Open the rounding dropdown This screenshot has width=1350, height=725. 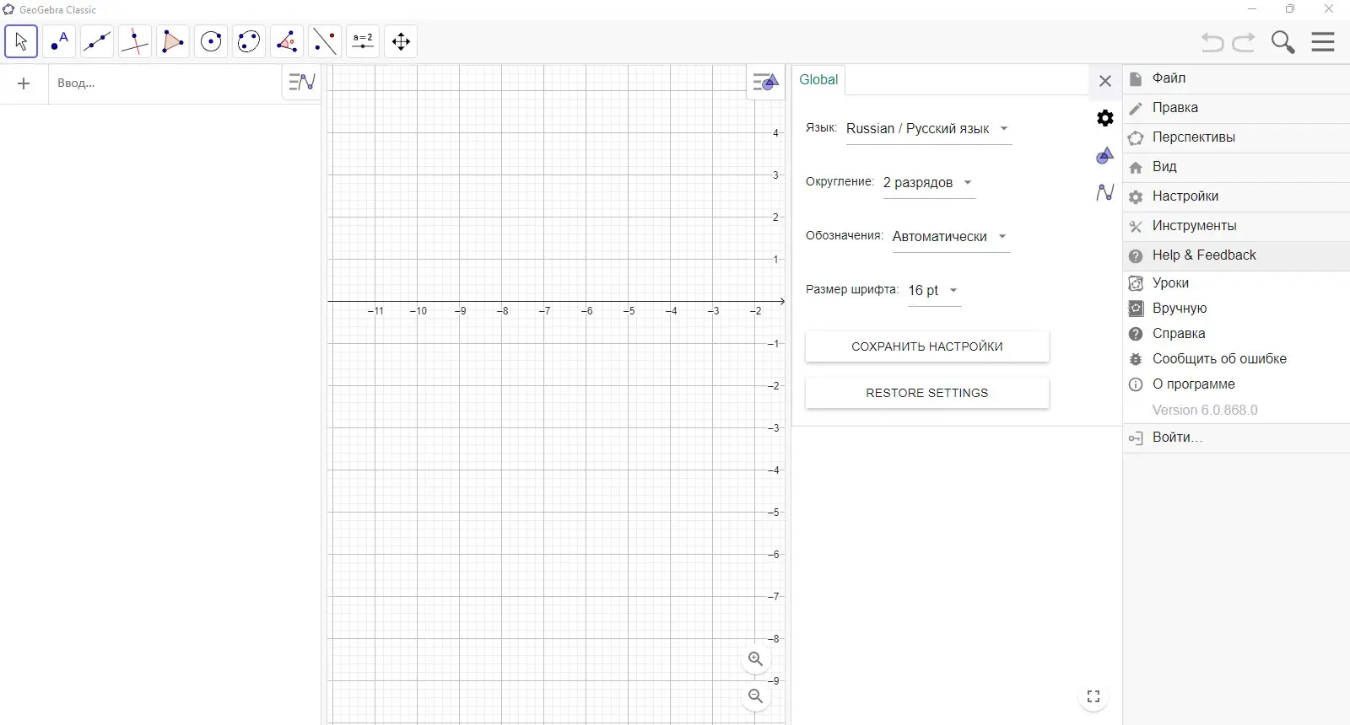(x=929, y=183)
